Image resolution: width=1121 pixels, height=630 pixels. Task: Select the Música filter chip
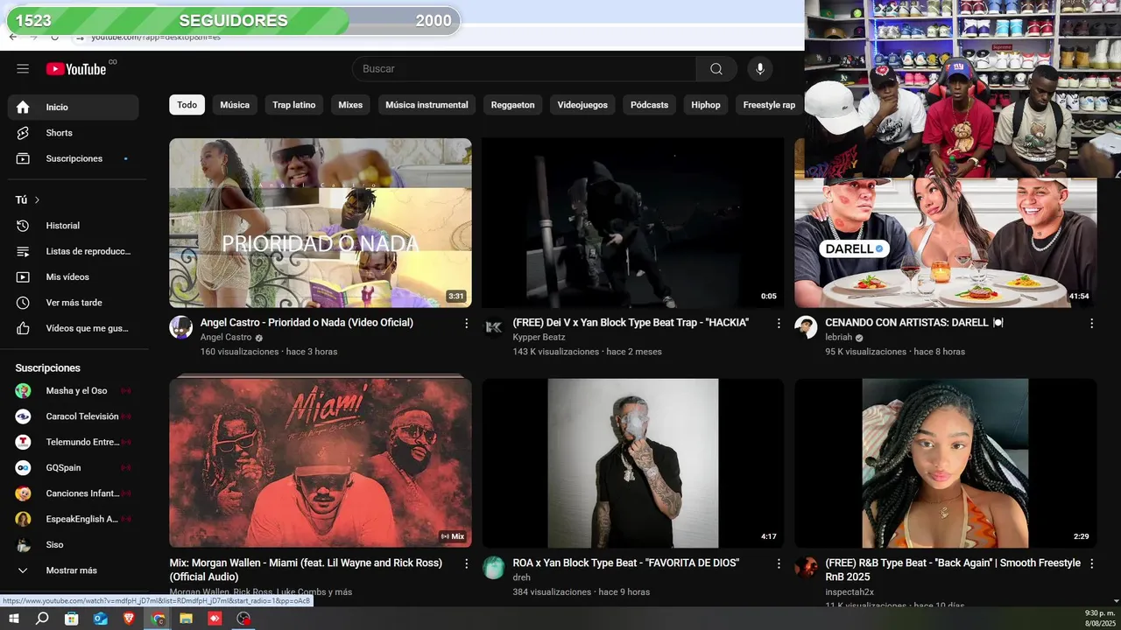(x=235, y=105)
